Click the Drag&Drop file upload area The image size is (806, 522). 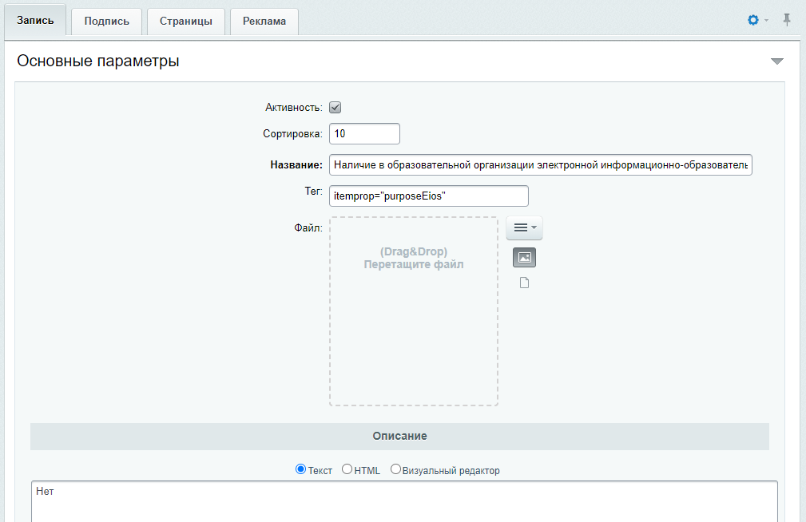point(414,311)
